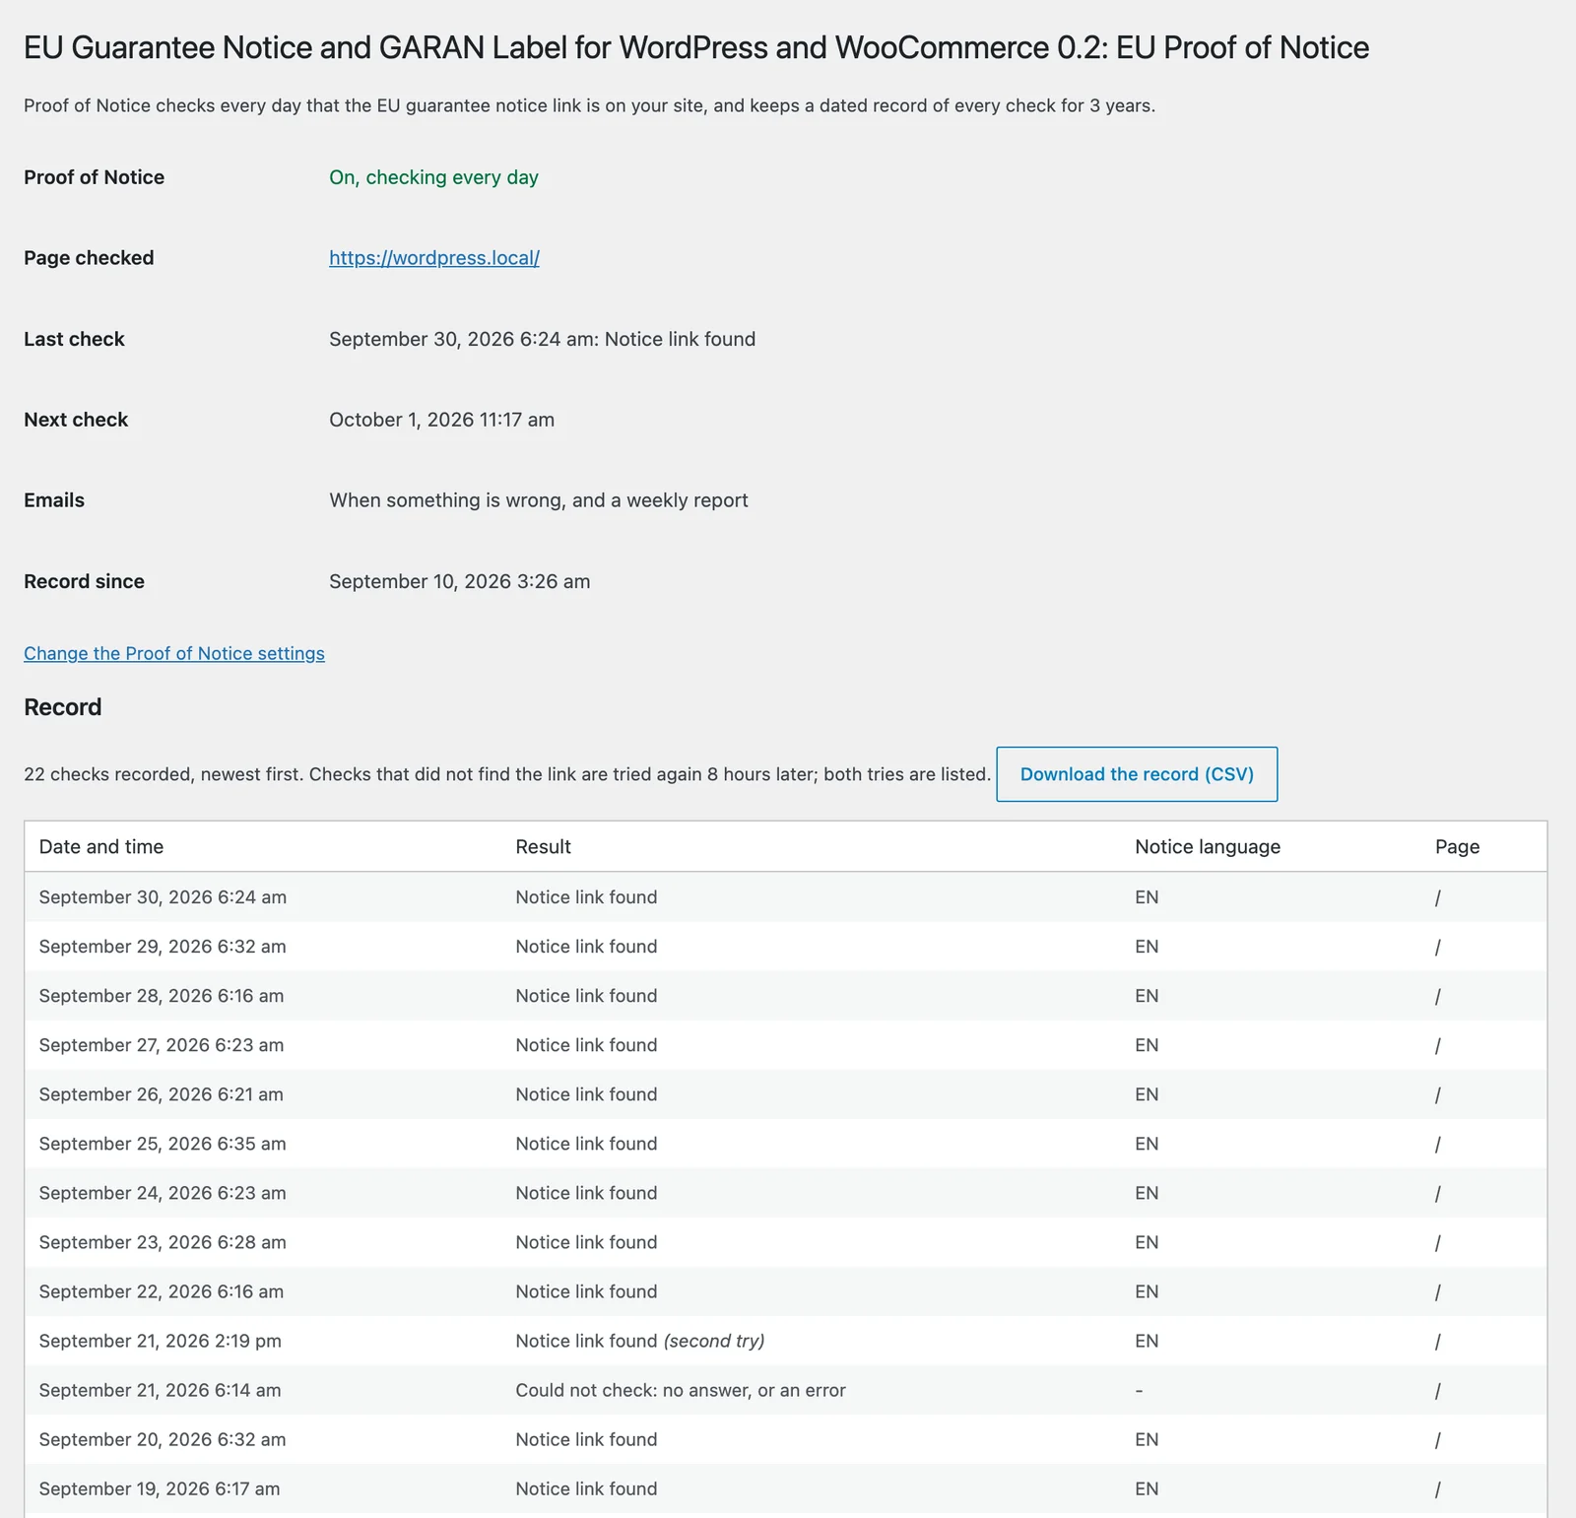Click the EU Proof of Notice page title
Image resolution: width=1576 pixels, height=1518 pixels.
[696, 47]
